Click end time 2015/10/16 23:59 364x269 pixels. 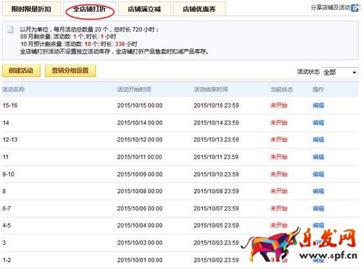216,106
